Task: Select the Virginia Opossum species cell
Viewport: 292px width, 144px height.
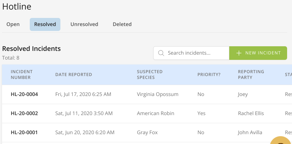Action: [x=158, y=94]
